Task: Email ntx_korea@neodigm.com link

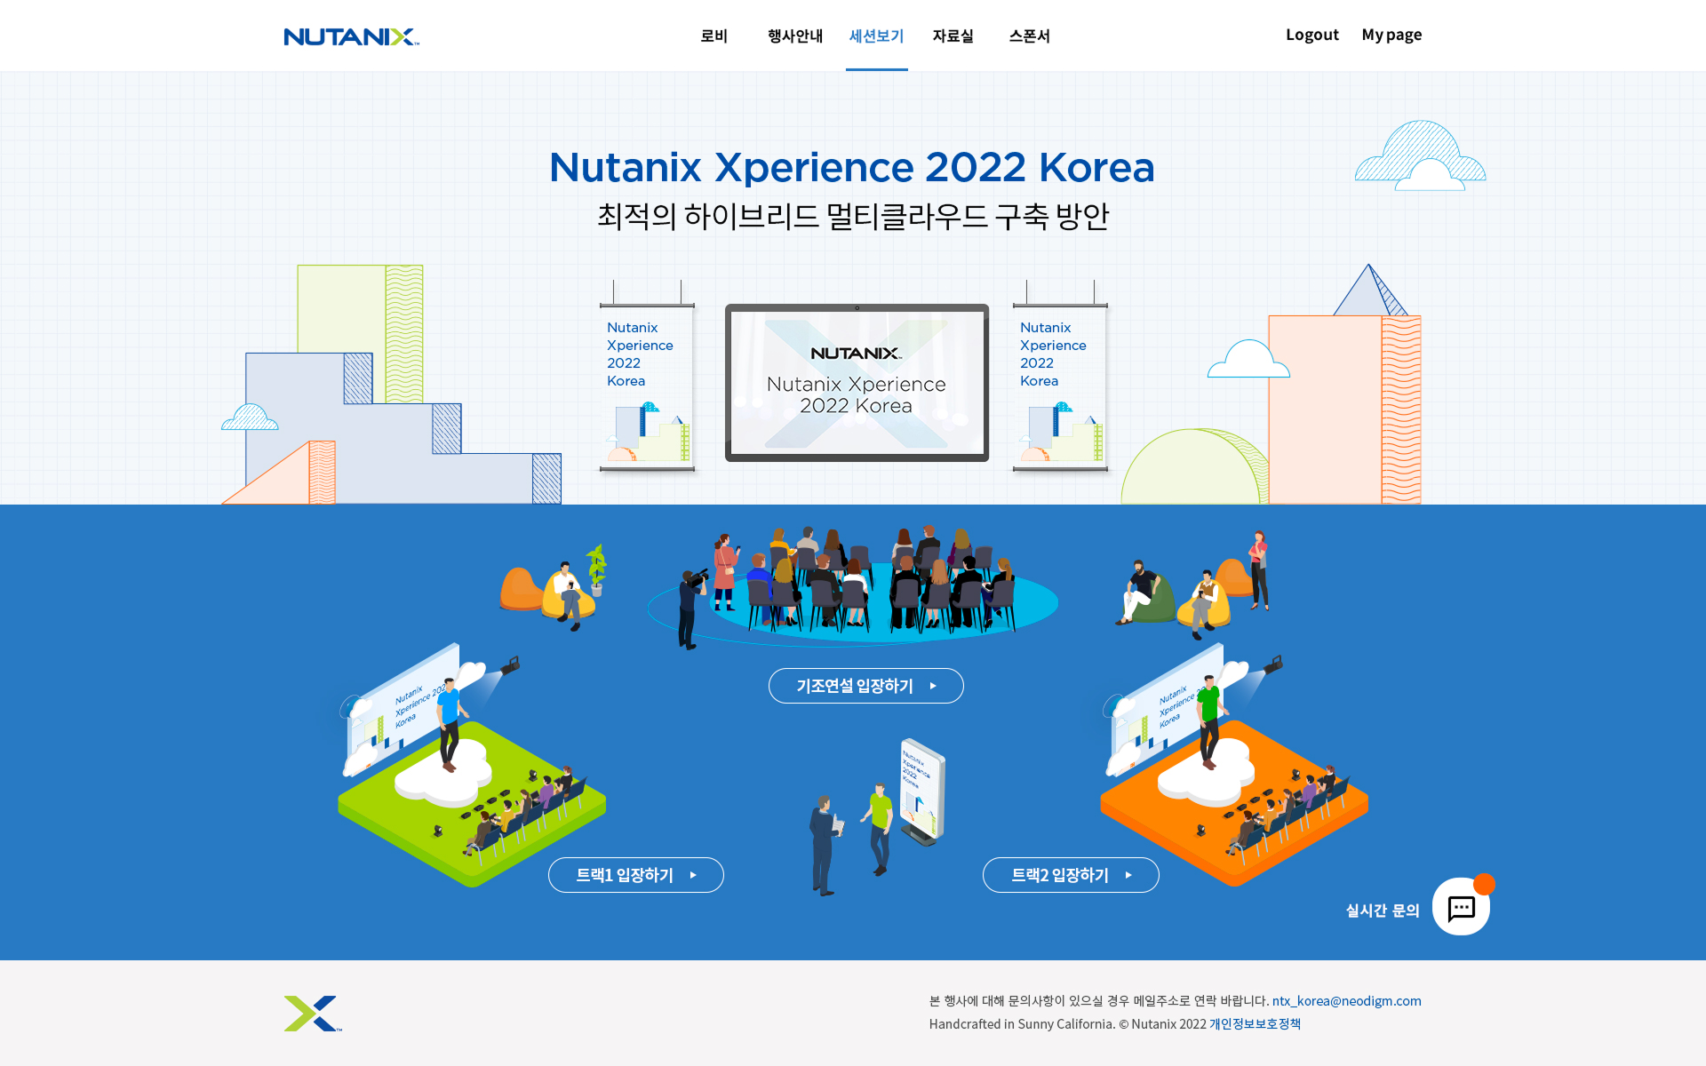Action: (x=1346, y=1000)
